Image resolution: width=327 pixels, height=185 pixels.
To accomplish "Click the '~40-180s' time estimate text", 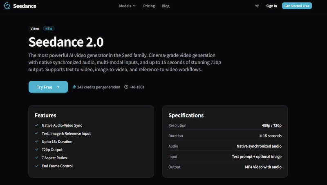I will 137,87.
